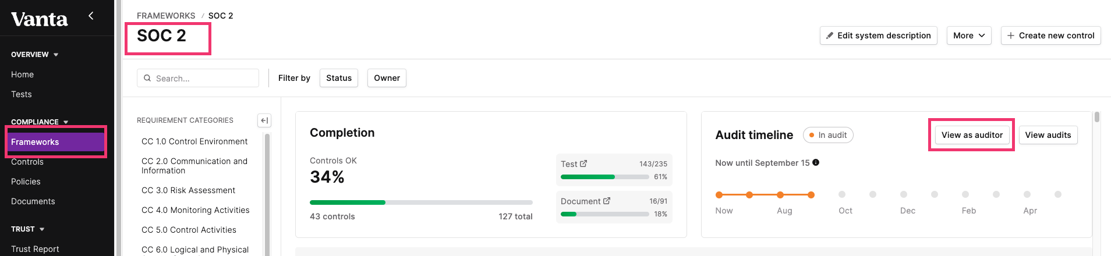Focus the Search input field
1111x256 pixels.
(x=198, y=78)
